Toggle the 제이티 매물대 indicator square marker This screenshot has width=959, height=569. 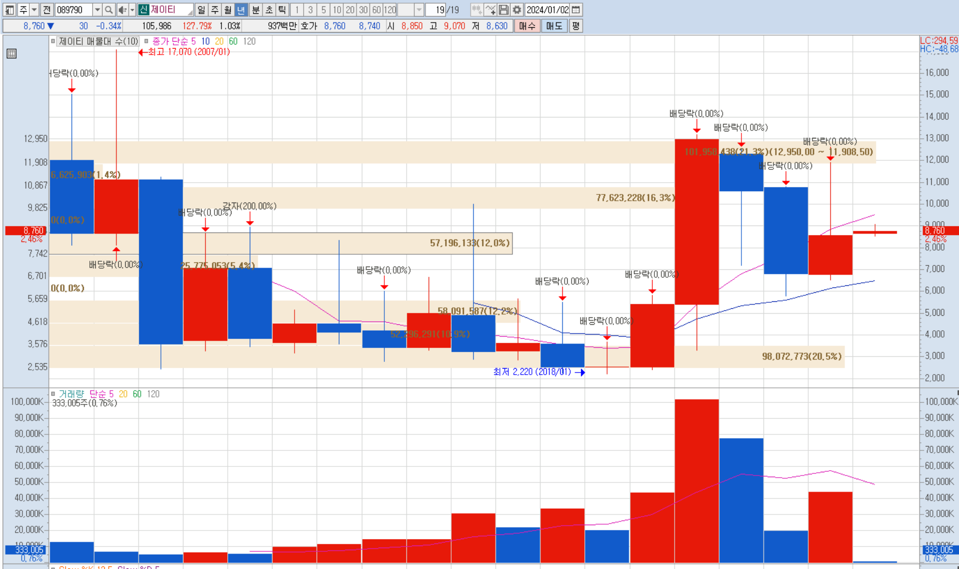coord(53,41)
